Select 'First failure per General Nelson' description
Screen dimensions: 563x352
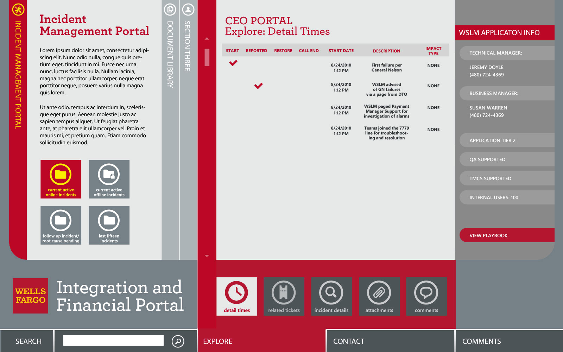[x=386, y=68]
